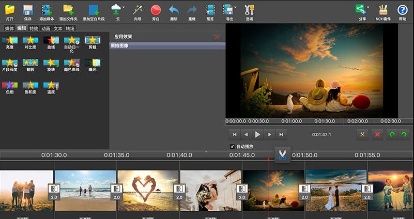
Task: Undo with the 撤销 arrow icon
Action: point(174,10)
